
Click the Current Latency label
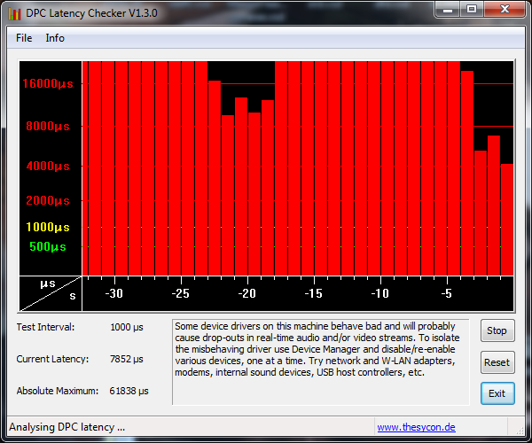(52, 359)
